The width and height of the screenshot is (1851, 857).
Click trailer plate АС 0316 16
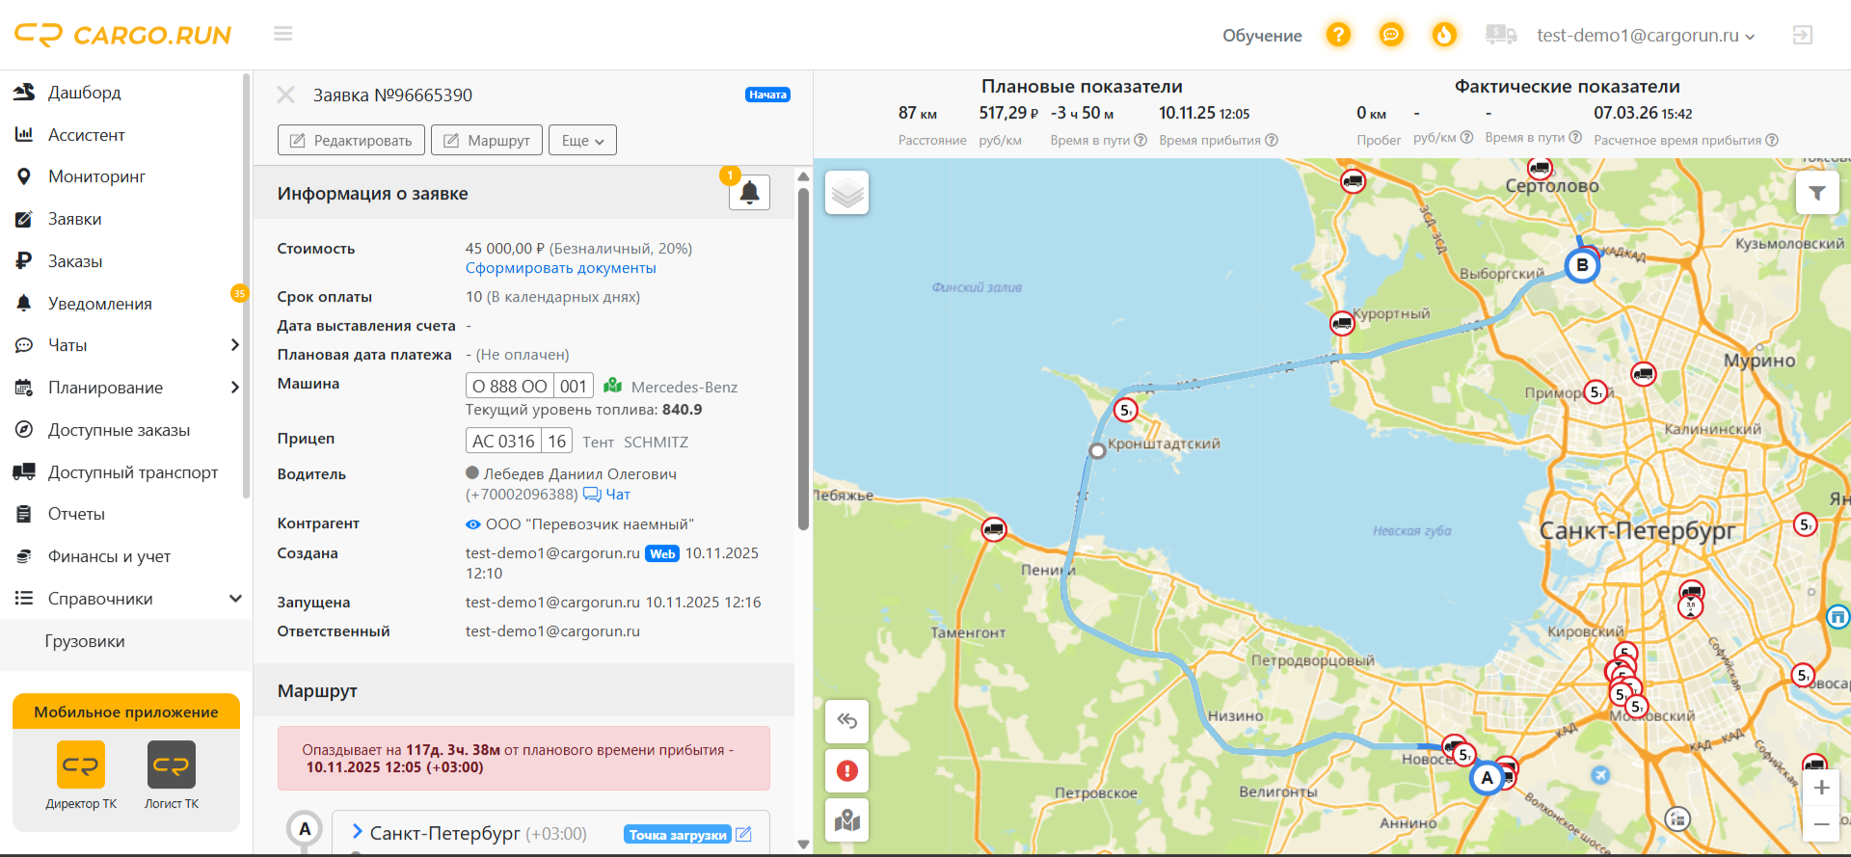[519, 441]
